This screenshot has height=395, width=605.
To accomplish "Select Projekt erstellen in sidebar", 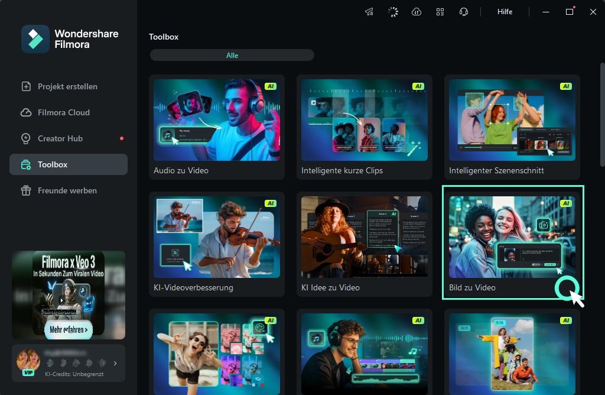I will tap(69, 86).
